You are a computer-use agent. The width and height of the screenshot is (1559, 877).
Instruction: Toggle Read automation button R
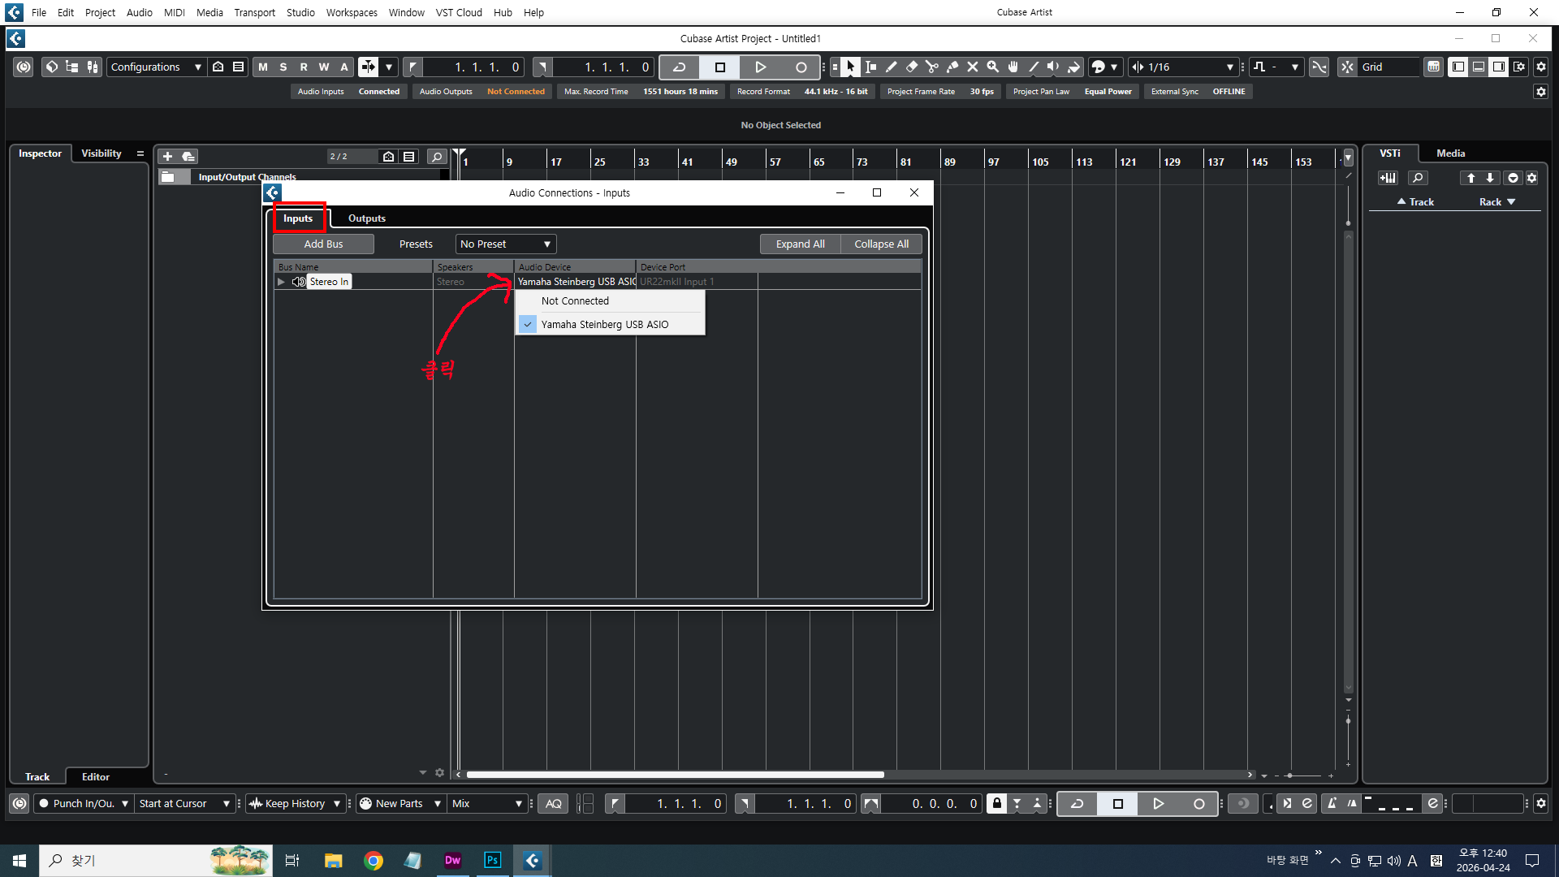pyautogui.click(x=303, y=67)
